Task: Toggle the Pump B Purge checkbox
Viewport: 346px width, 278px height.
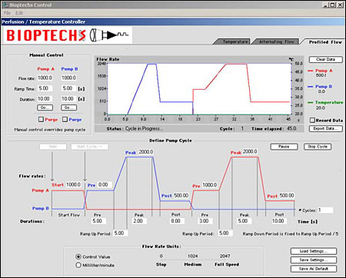Action: tap(65, 119)
